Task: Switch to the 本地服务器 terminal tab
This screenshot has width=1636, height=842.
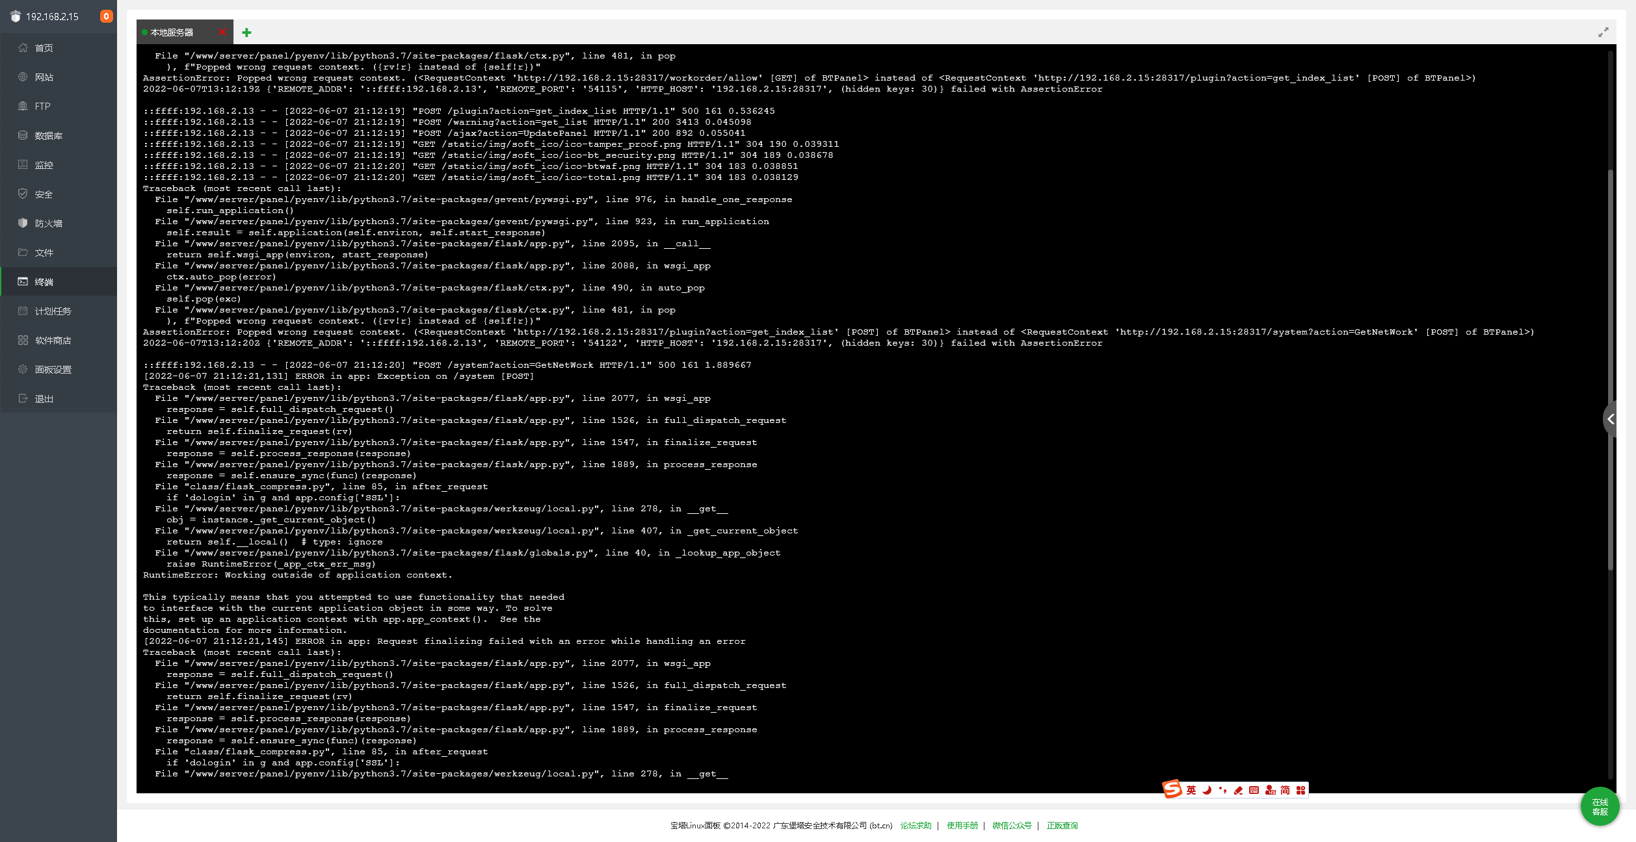Action: 172,32
